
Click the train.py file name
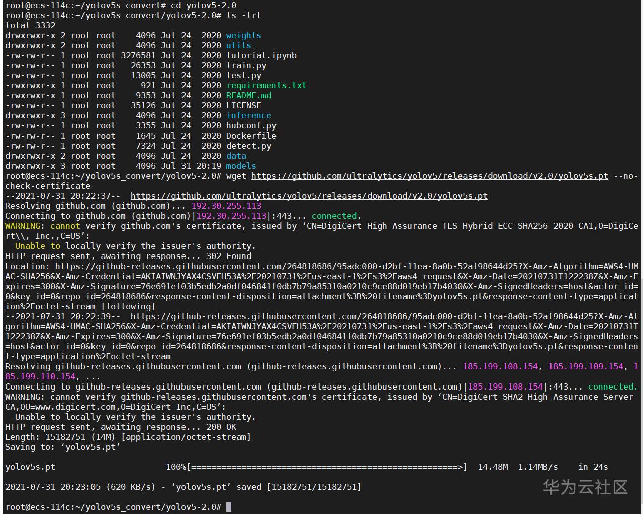246,65
